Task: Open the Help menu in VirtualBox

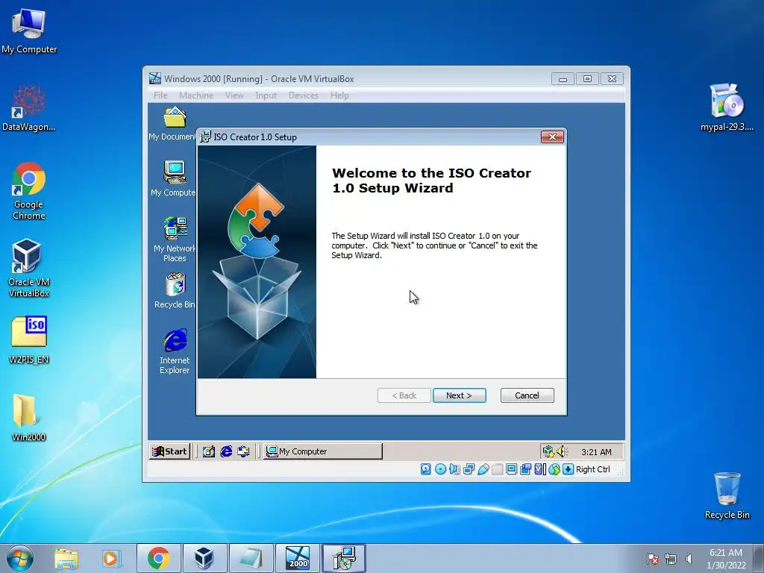Action: pos(339,95)
